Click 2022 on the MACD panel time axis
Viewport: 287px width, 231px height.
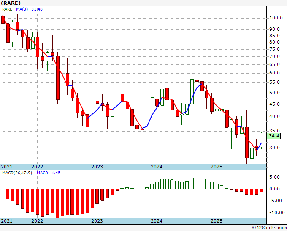[x=37, y=221]
